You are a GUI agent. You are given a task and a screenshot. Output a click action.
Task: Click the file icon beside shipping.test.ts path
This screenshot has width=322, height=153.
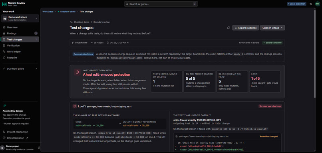point(177,136)
